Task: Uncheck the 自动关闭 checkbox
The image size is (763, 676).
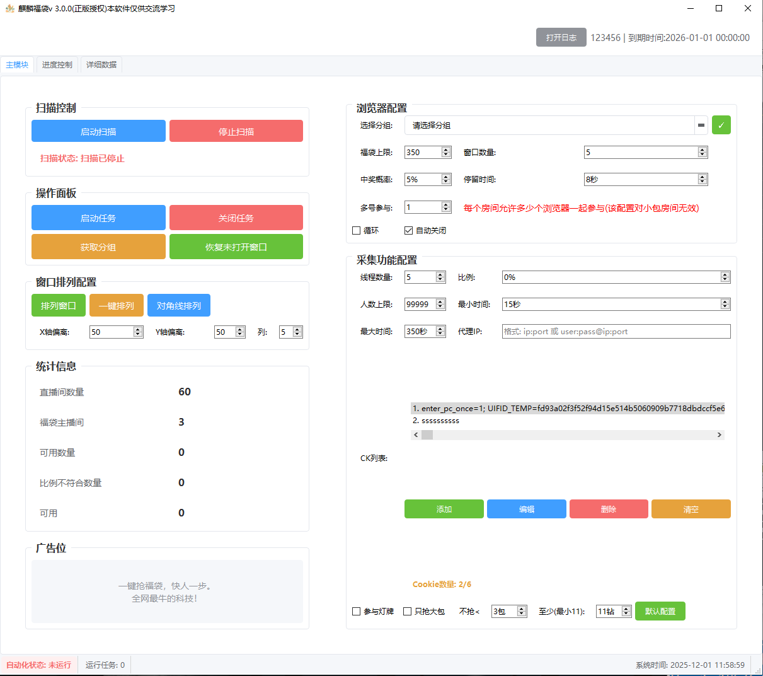Action: [409, 231]
